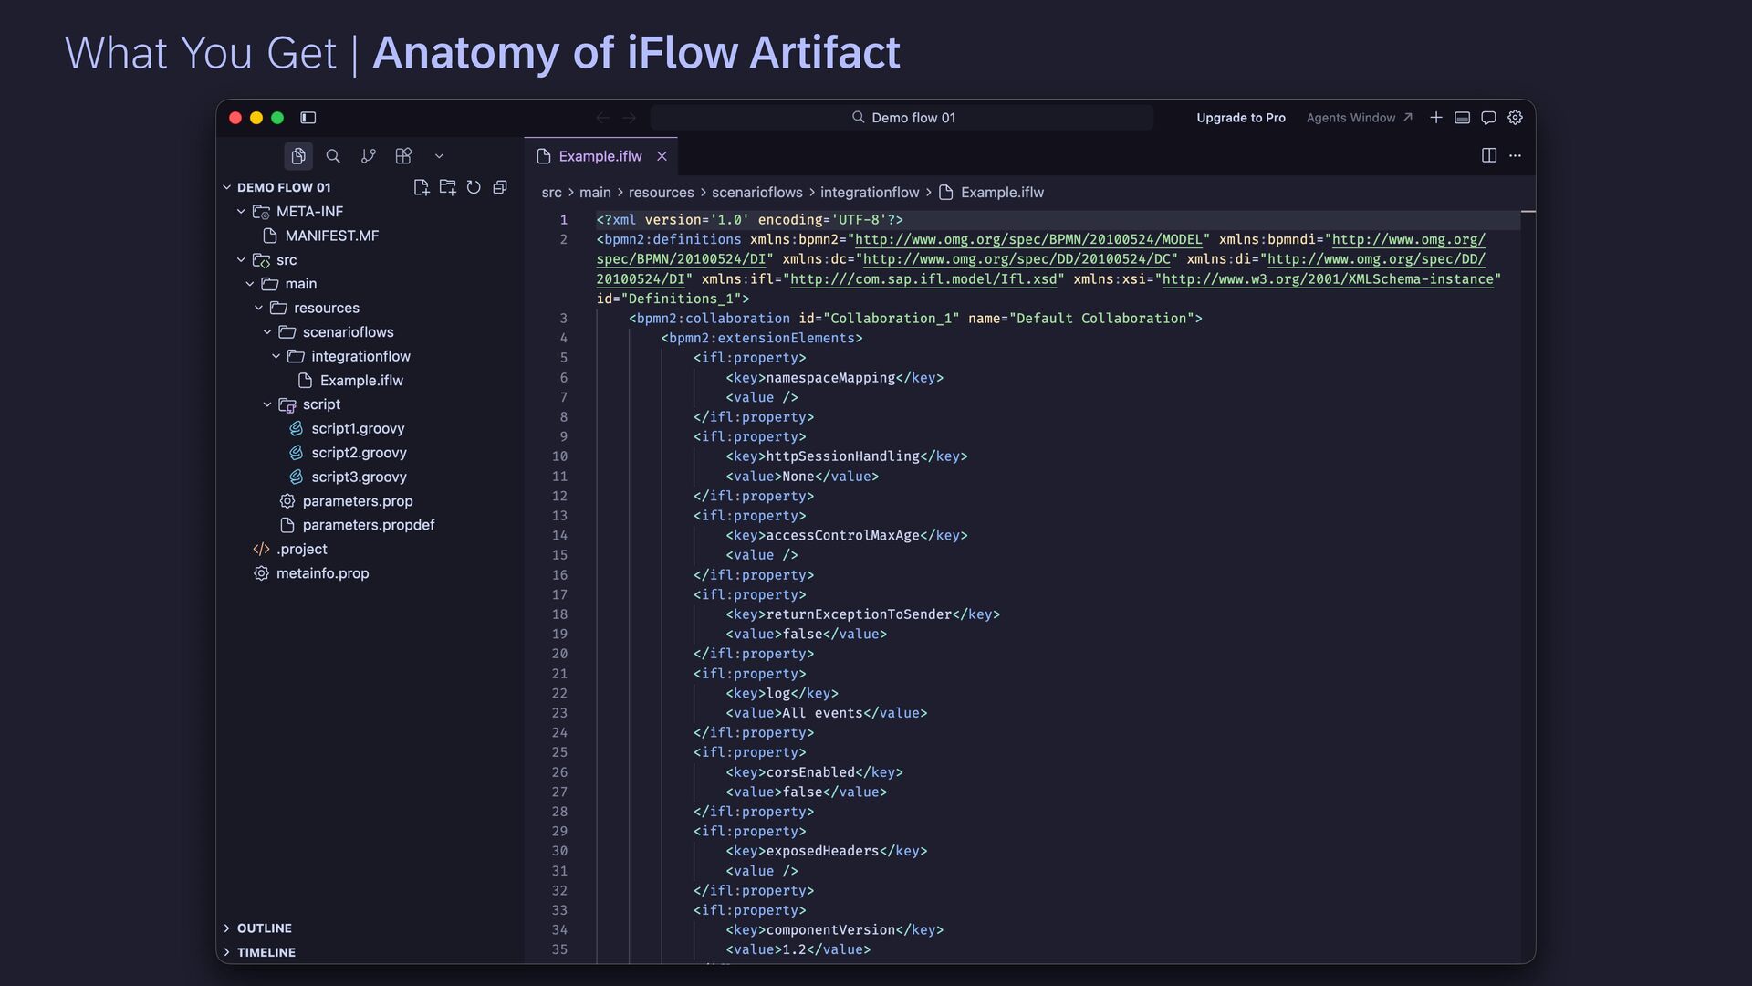Open the Search view icon in sidebar
This screenshot has height=986, width=1752.
pos(333,156)
